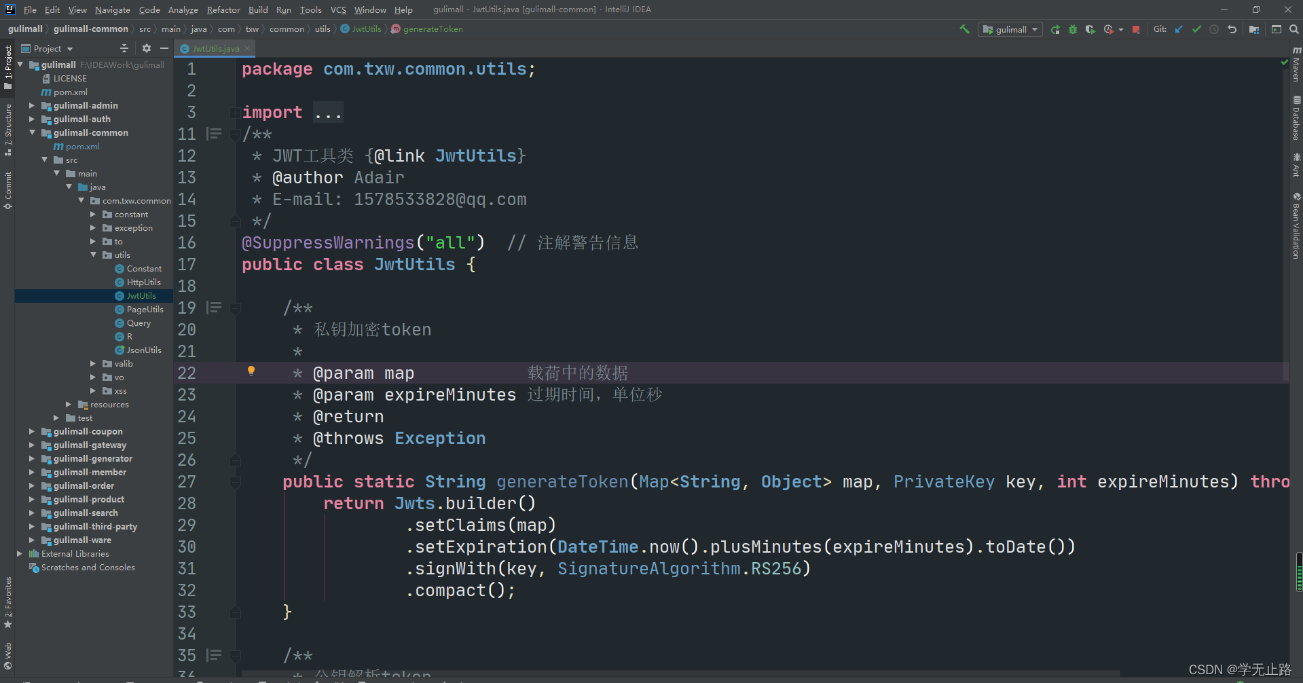This screenshot has width=1303, height=683.
Task: Open the Bean Validation tool window
Action: (x=1296, y=226)
